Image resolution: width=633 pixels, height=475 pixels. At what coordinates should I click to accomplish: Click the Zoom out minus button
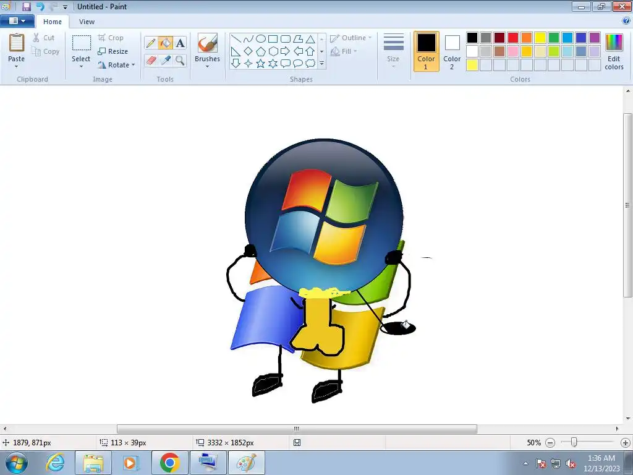[550, 443]
